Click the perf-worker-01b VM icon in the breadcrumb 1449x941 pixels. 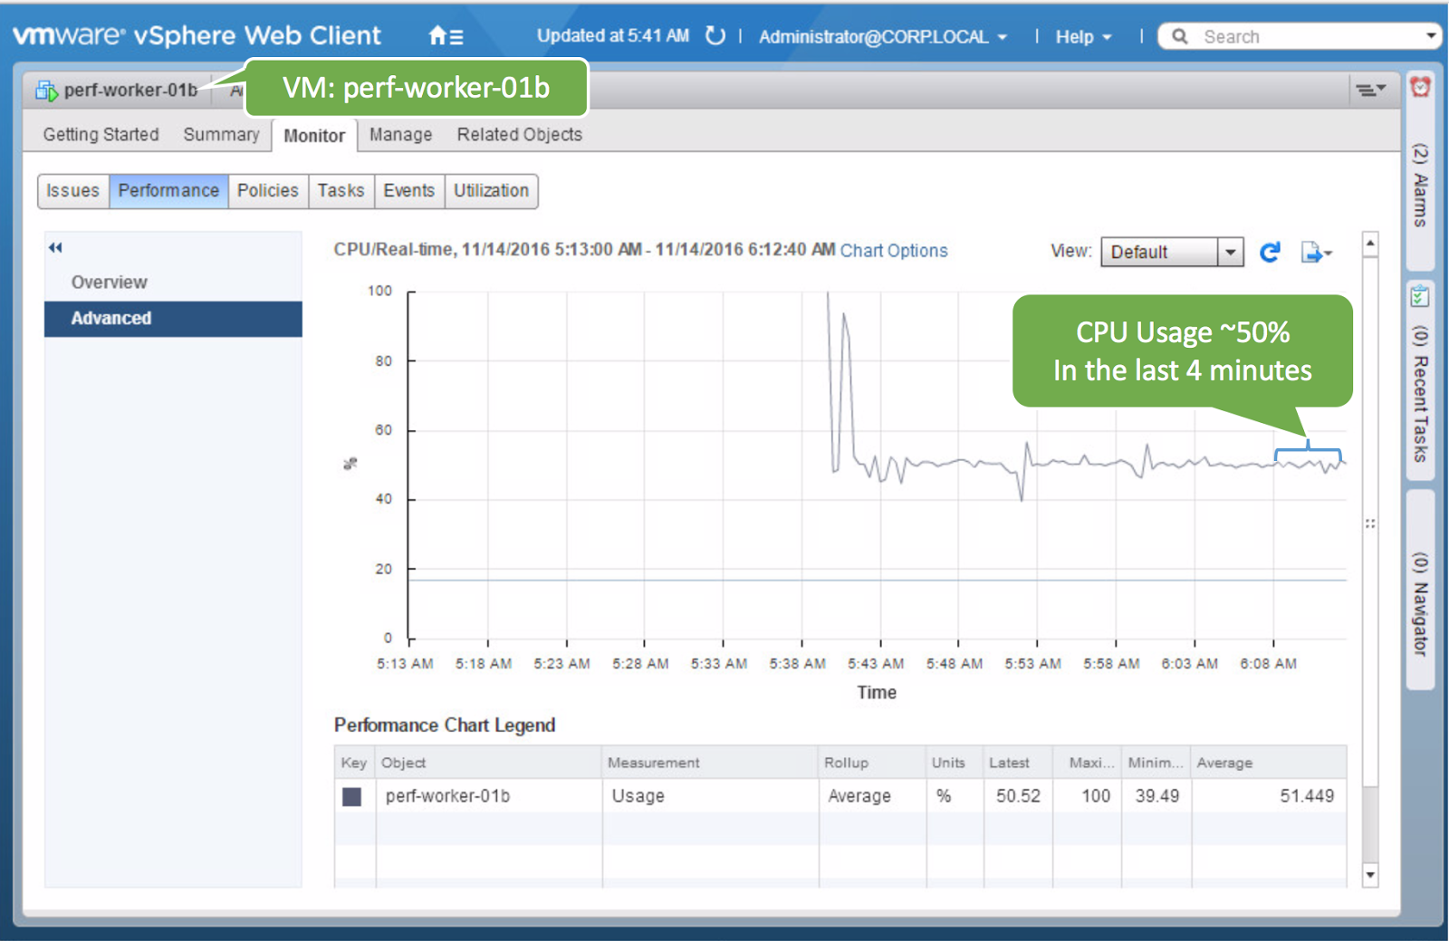click(x=43, y=90)
